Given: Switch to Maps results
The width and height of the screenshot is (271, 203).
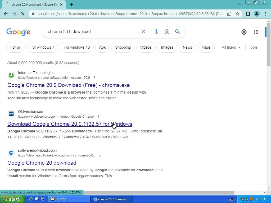Looking at the screenshot, I should tap(206, 47).
